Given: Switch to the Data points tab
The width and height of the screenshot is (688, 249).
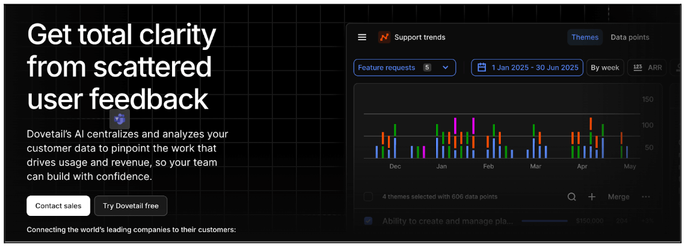Looking at the screenshot, I should click(x=630, y=37).
